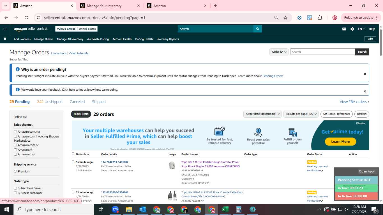Click the USB-A to RJ45 cable thumbnail
Viewport: 383px width, 215px height.
point(172,196)
